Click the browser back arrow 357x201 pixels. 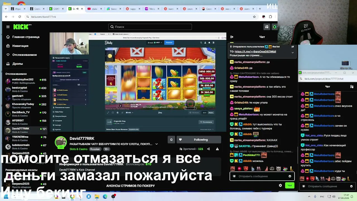(6, 17)
